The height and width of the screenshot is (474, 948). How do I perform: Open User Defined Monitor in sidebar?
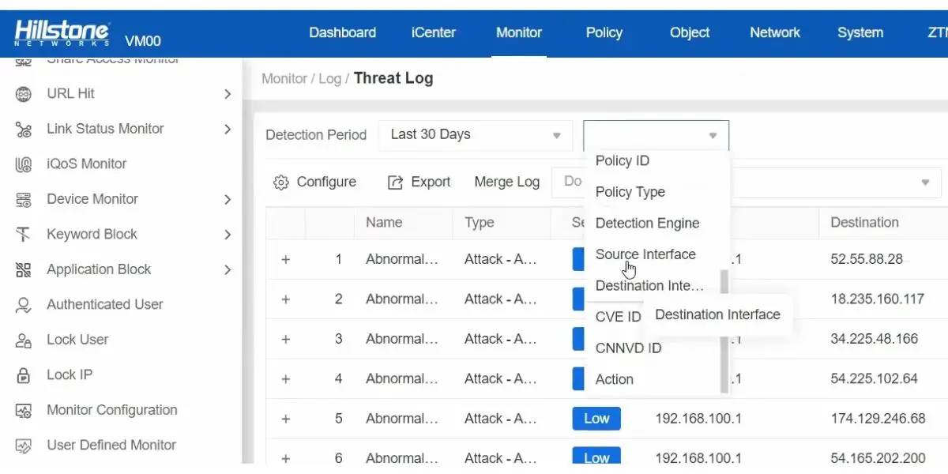pos(111,446)
